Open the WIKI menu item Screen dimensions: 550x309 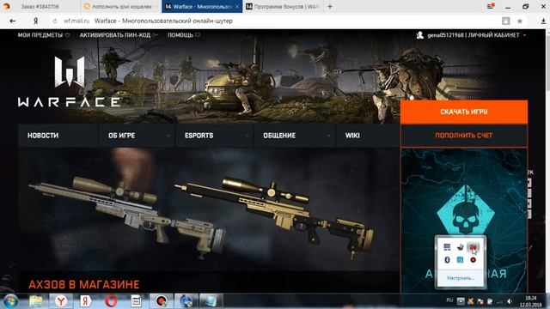coord(352,136)
